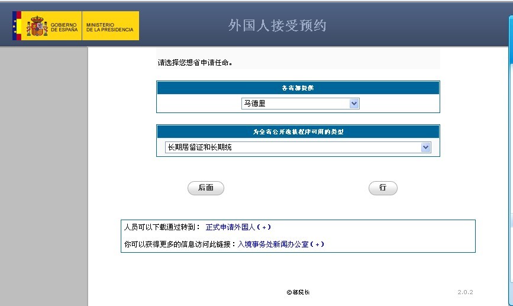Click the ©部院长 copyright footer text
Viewport: 513px width, 306px height.
click(x=298, y=292)
